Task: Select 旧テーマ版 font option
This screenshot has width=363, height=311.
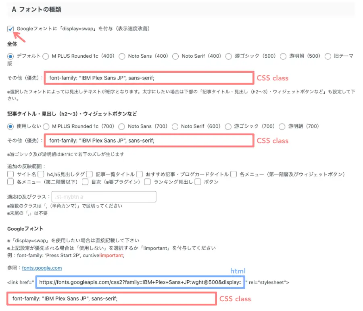Action: [328, 57]
